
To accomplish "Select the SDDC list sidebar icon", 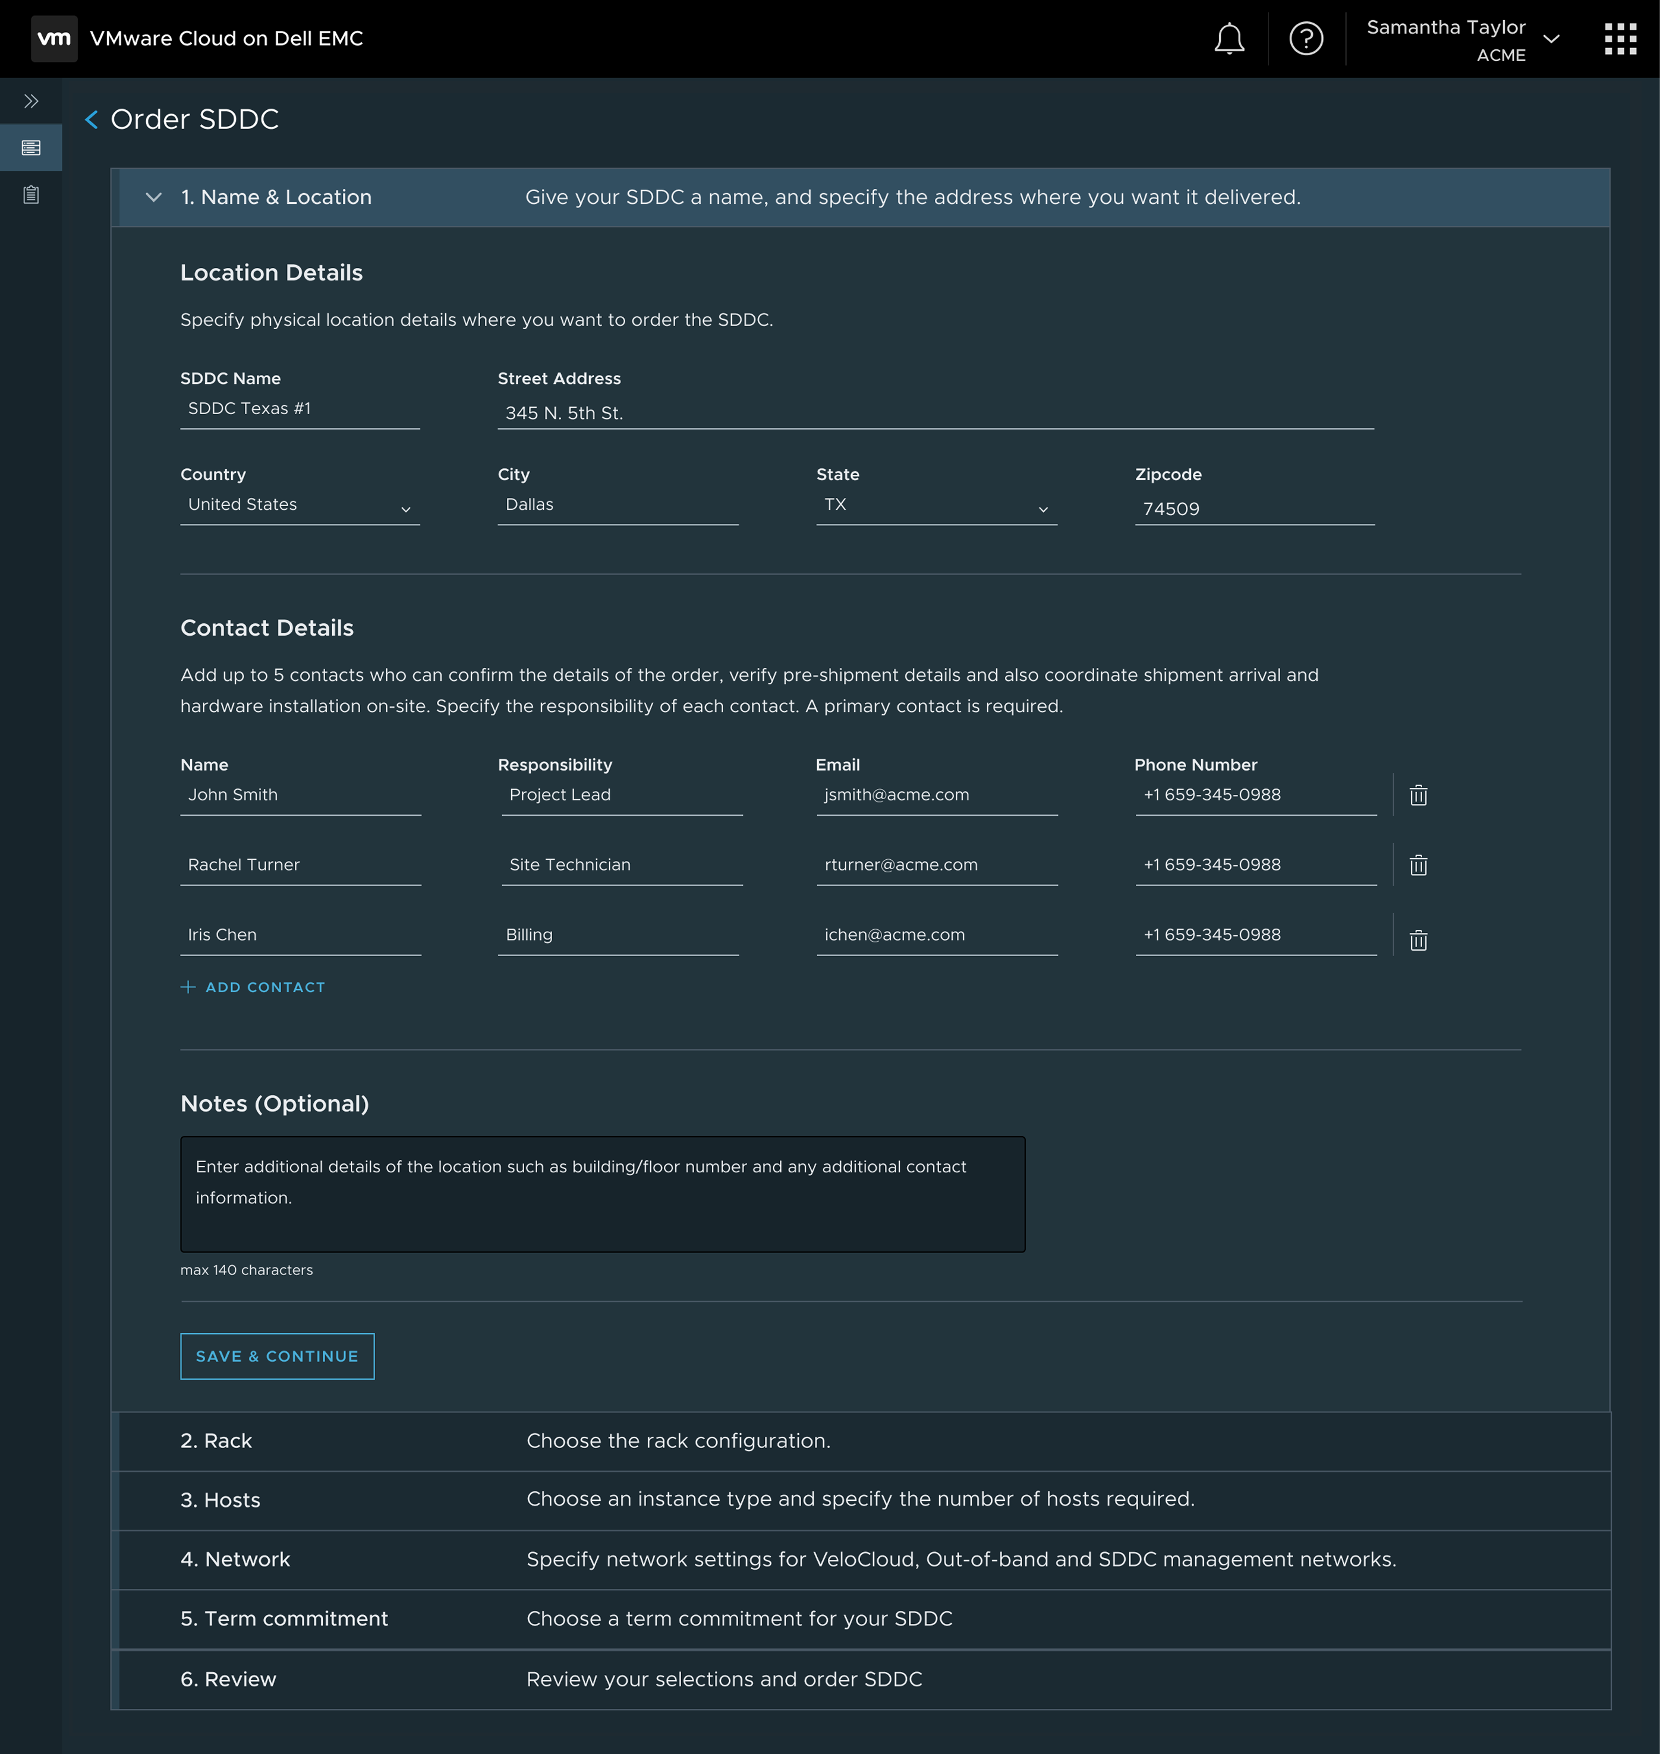I will [x=31, y=148].
